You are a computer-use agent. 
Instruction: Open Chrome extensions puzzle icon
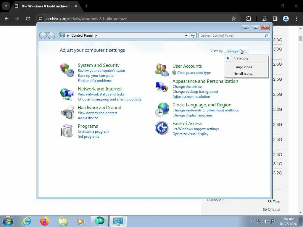(249, 19)
